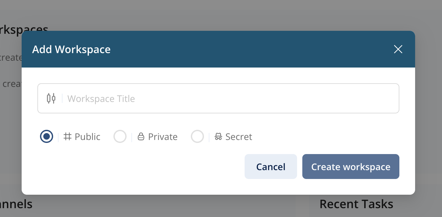This screenshot has height=217, width=442.
Task: Click the Public label text
Action: pyautogui.click(x=88, y=137)
